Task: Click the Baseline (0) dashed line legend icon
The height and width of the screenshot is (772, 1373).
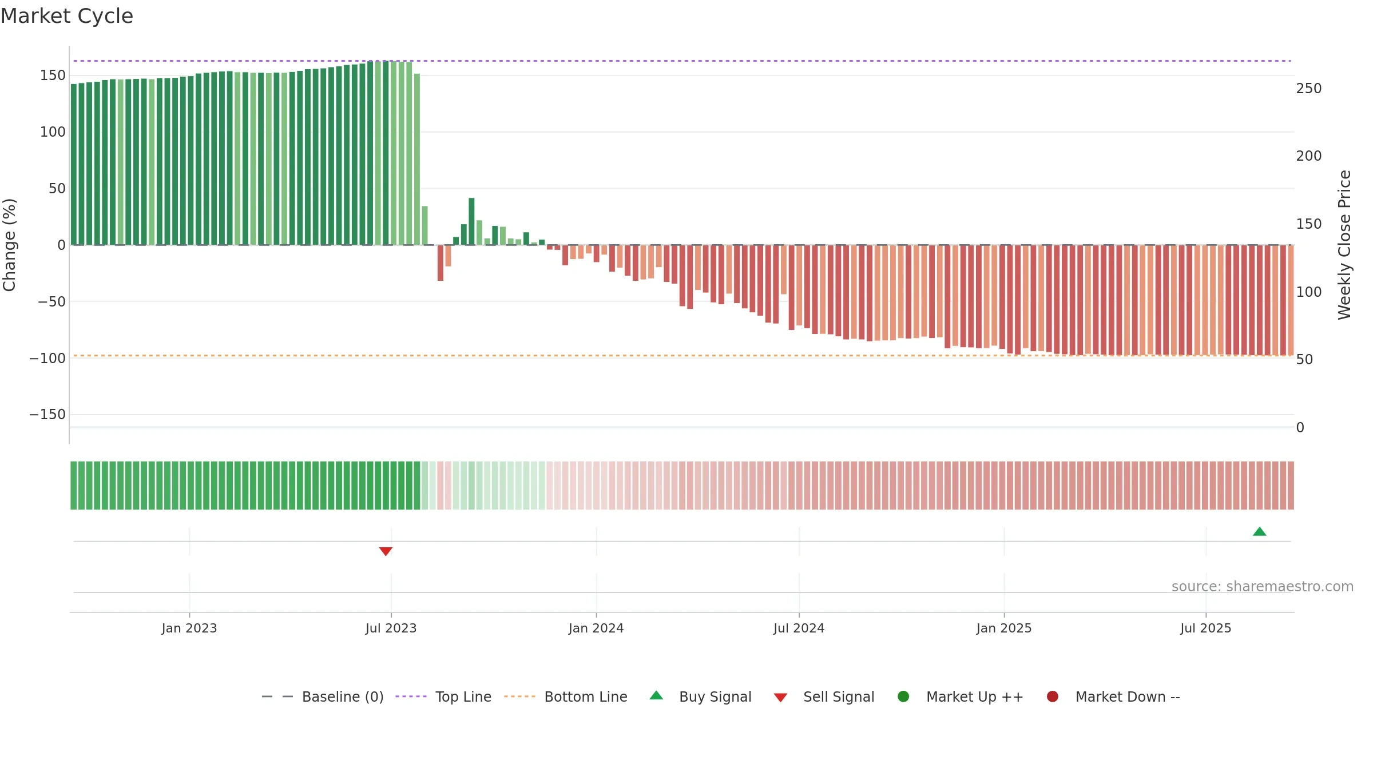Action: (x=277, y=697)
